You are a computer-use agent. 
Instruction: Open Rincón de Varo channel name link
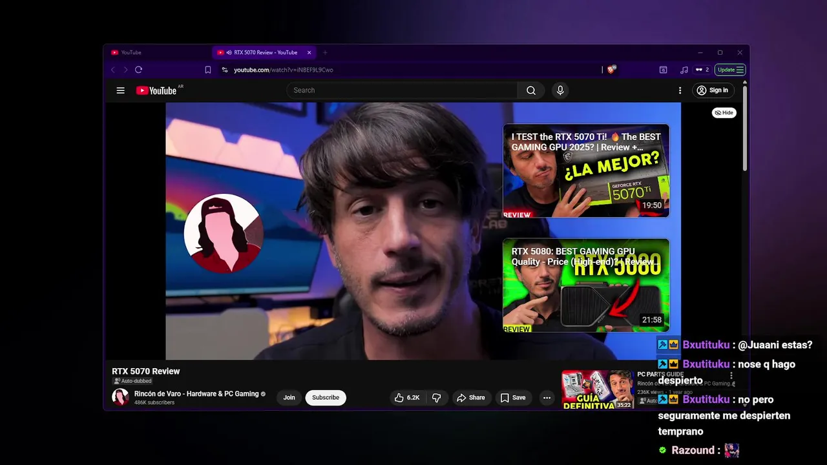pyautogui.click(x=196, y=394)
